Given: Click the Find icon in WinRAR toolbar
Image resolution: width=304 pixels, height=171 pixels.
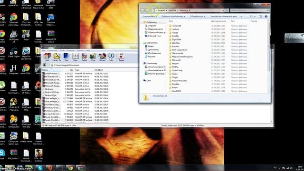Looking at the screenshot, I should tap(93, 57).
